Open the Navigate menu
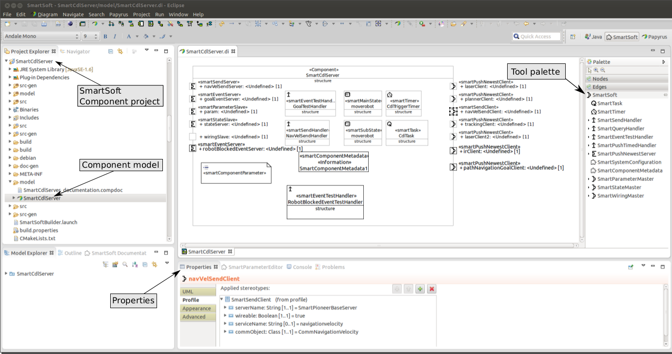This screenshot has height=354, width=672. [73, 15]
